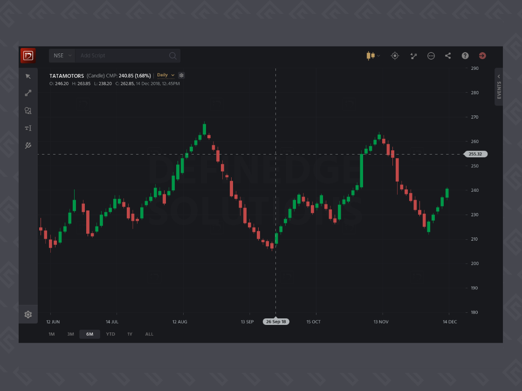Open the shapes drawing tool
The image size is (522, 391).
(28, 111)
